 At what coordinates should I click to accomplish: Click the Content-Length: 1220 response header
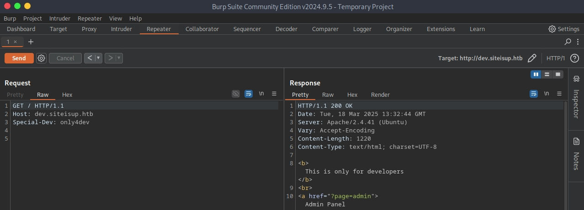(x=334, y=138)
